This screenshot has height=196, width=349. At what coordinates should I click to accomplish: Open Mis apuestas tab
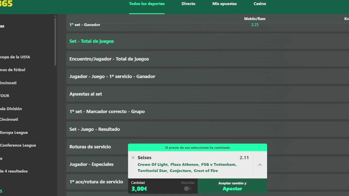click(224, 4)
